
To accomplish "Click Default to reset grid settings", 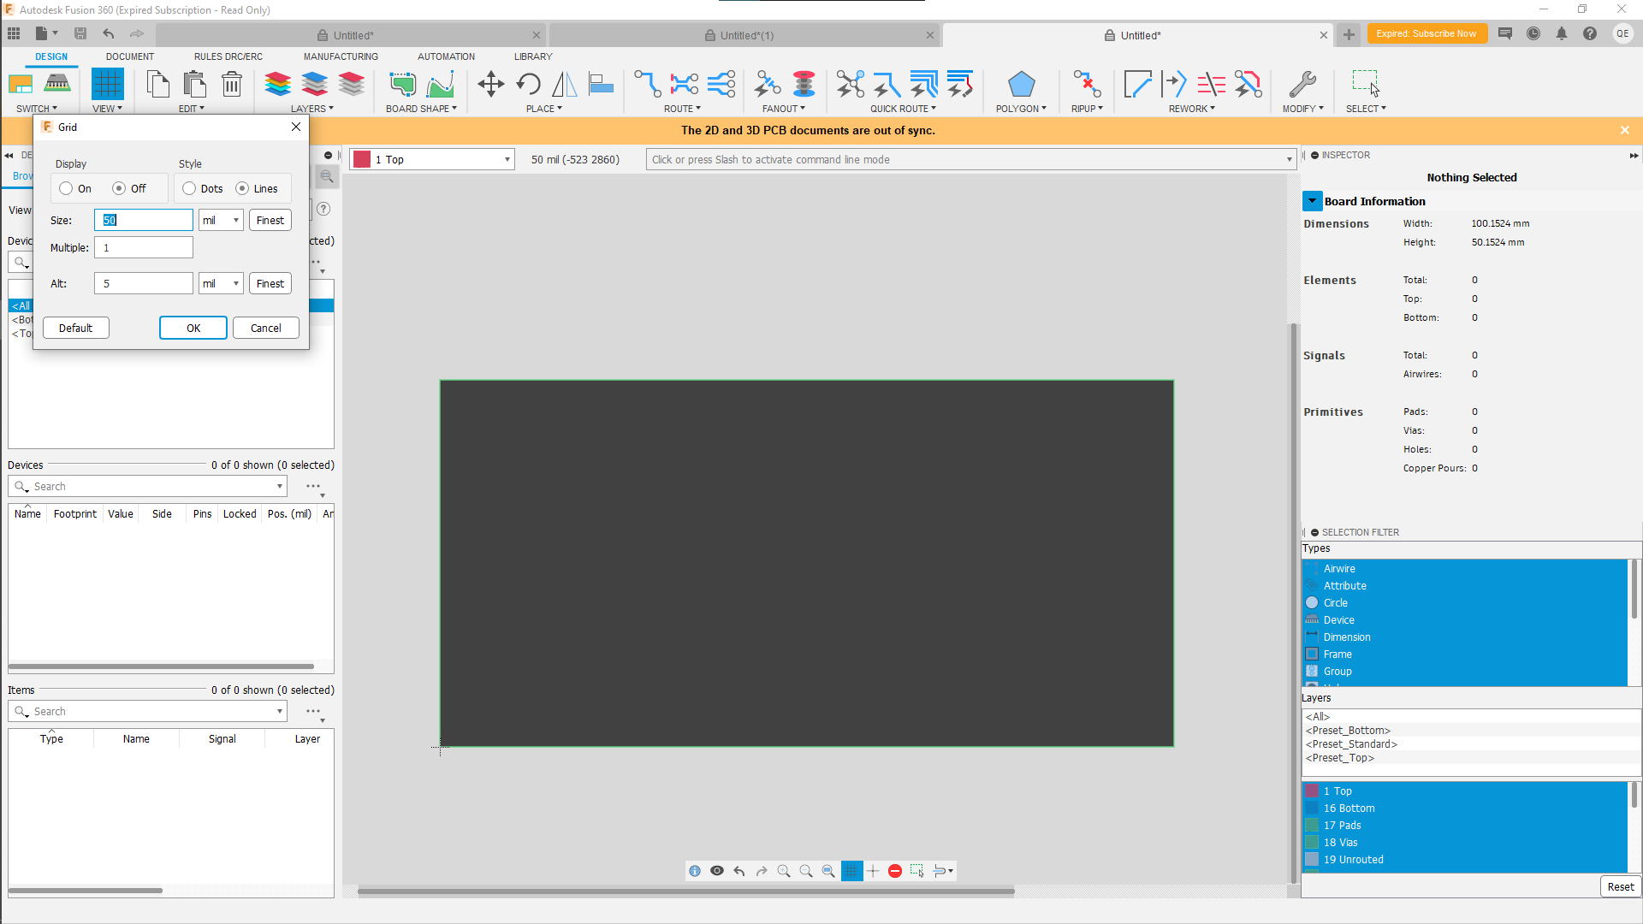I will tap(74, 327).
